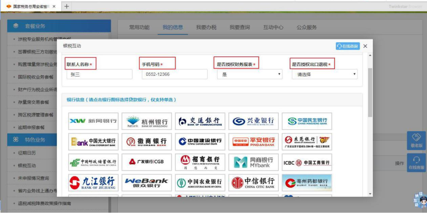Pick the 亳州药都银行 bank logo

point(307,183)
